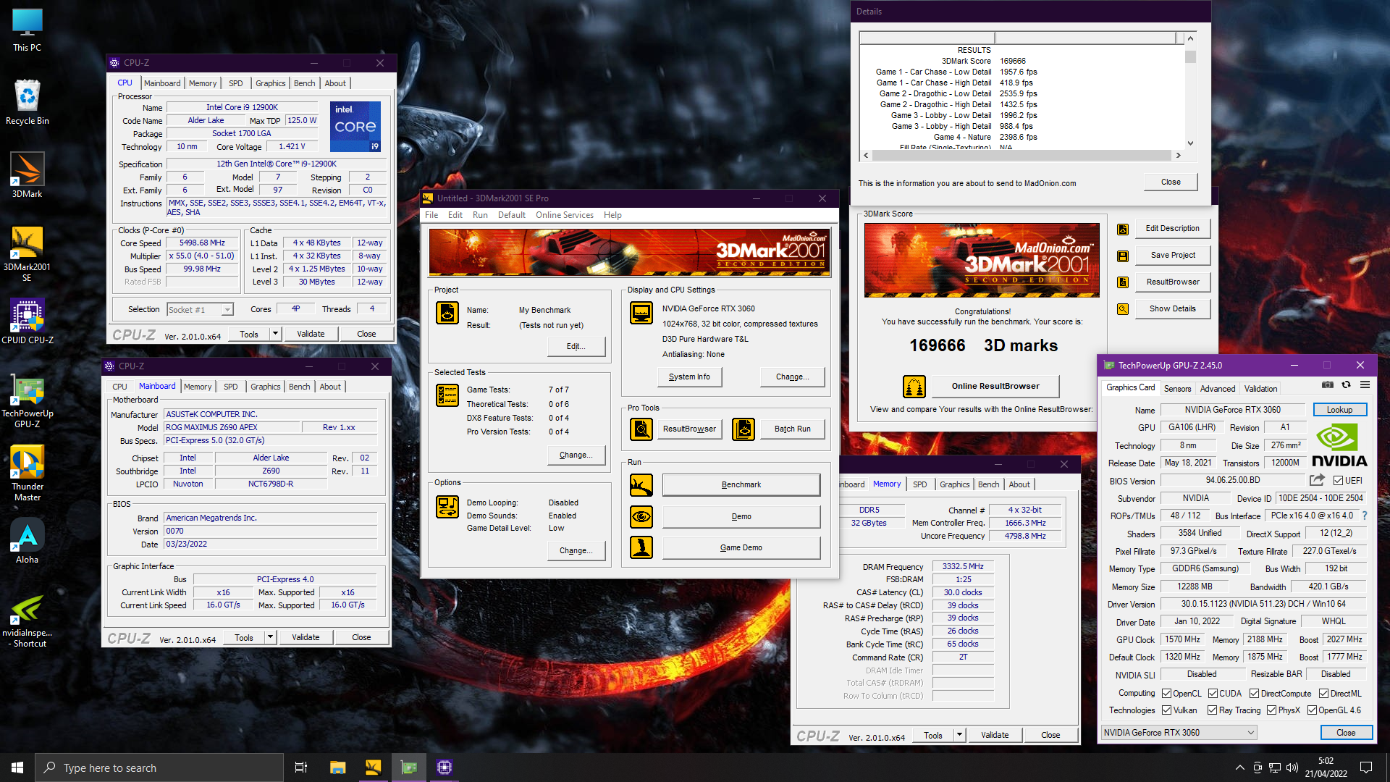Select the CPUID CPU-Z desktop icon
1390x782 pixels.
(28, 321)
